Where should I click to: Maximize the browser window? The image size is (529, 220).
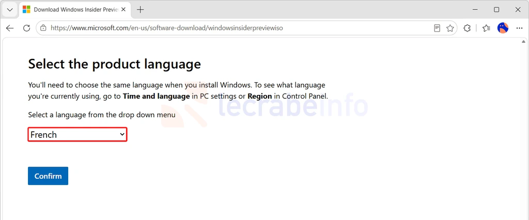point(496,9)
